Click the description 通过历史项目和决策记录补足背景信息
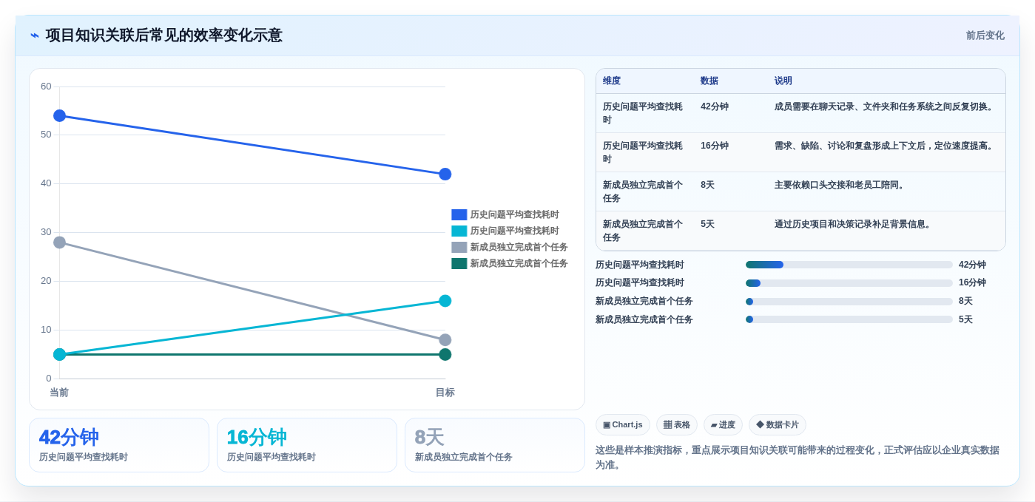Viewport: 1035px width, 502px height. (854, 224)
